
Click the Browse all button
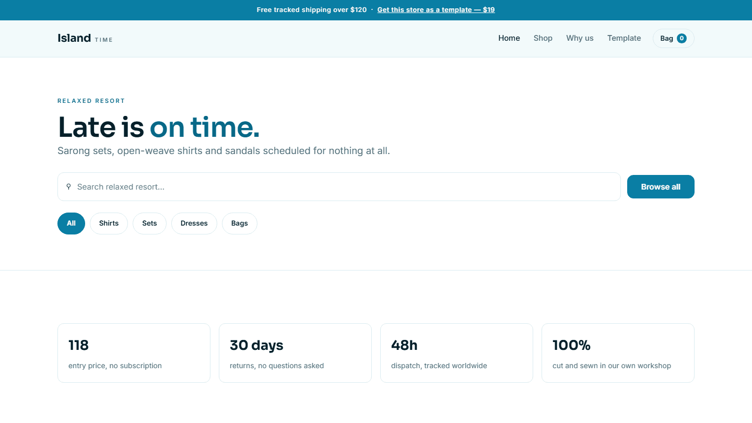click(661, 187)
